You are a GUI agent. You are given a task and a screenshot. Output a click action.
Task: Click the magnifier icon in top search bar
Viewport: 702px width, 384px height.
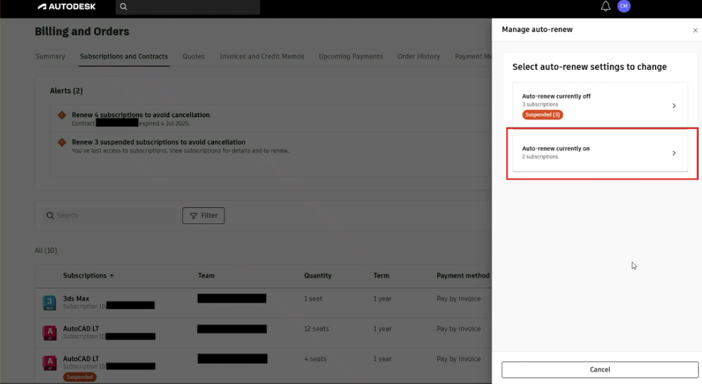click(x=123, y=7)
